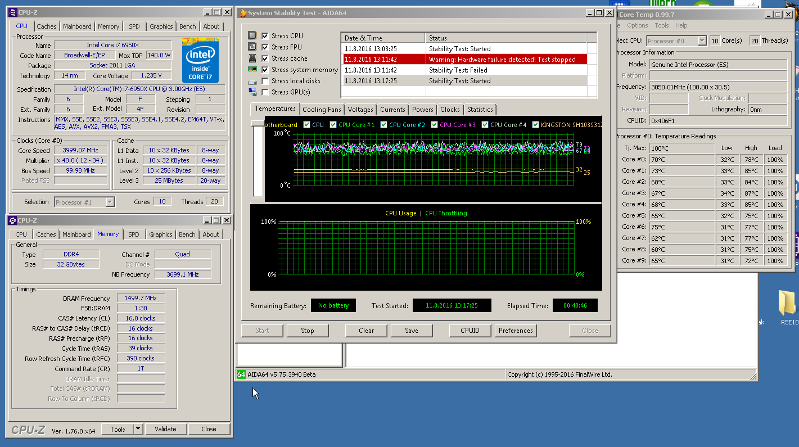This screenshot has width=799, height=447.
Task: Click the percent icon beside Stress FPU
Action: point(252,47)
